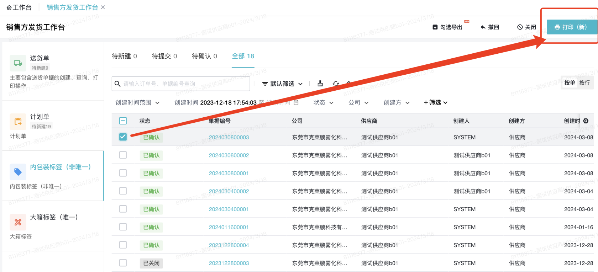This screenshot has width=598, height=272.
Task: Switch to 待新建 0 tab
Action: pyautogui.click(x=124, y=56)
